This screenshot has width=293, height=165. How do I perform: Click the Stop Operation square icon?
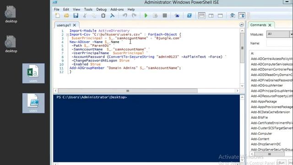tap(165, 16)
